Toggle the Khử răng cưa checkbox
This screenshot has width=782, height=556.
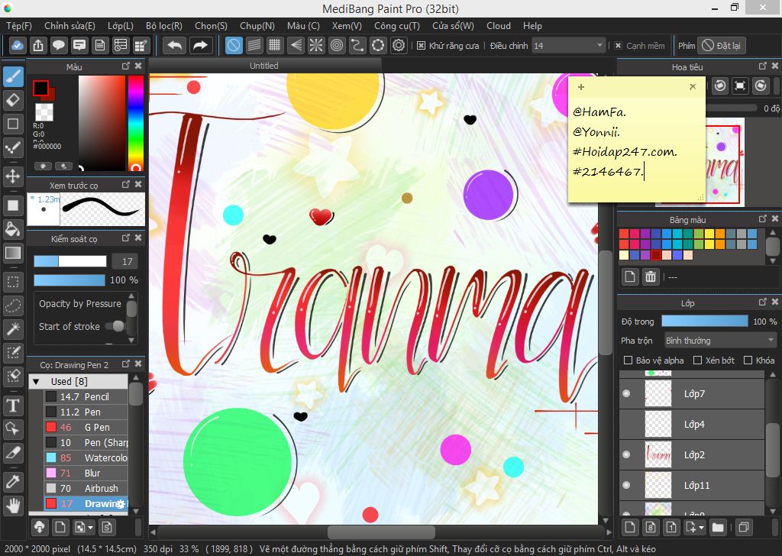[x=422, y=46]
